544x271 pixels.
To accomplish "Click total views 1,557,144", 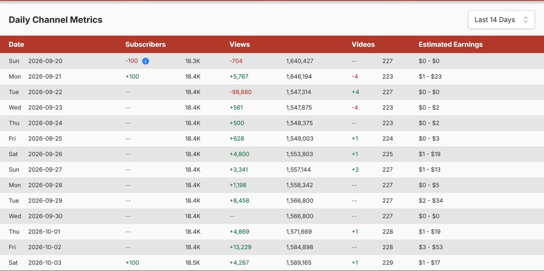I will point(299,170).
